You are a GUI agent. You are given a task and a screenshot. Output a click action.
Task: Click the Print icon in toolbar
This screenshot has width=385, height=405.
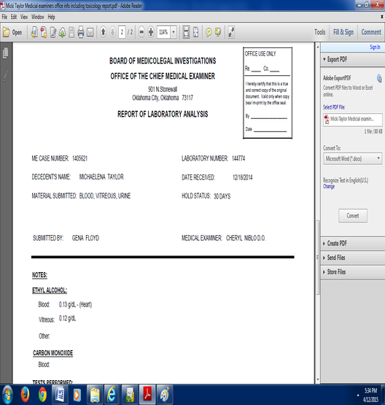(81, 32)
